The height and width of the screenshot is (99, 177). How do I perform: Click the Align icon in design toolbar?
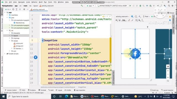139,20
